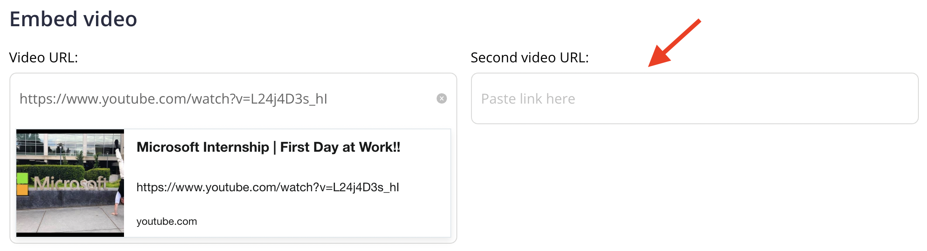
Task: Focus the Second video URL input box
Action: [694, 98]
